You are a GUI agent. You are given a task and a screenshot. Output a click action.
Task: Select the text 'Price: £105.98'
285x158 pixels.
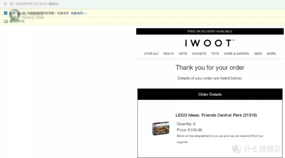[189, 130]
